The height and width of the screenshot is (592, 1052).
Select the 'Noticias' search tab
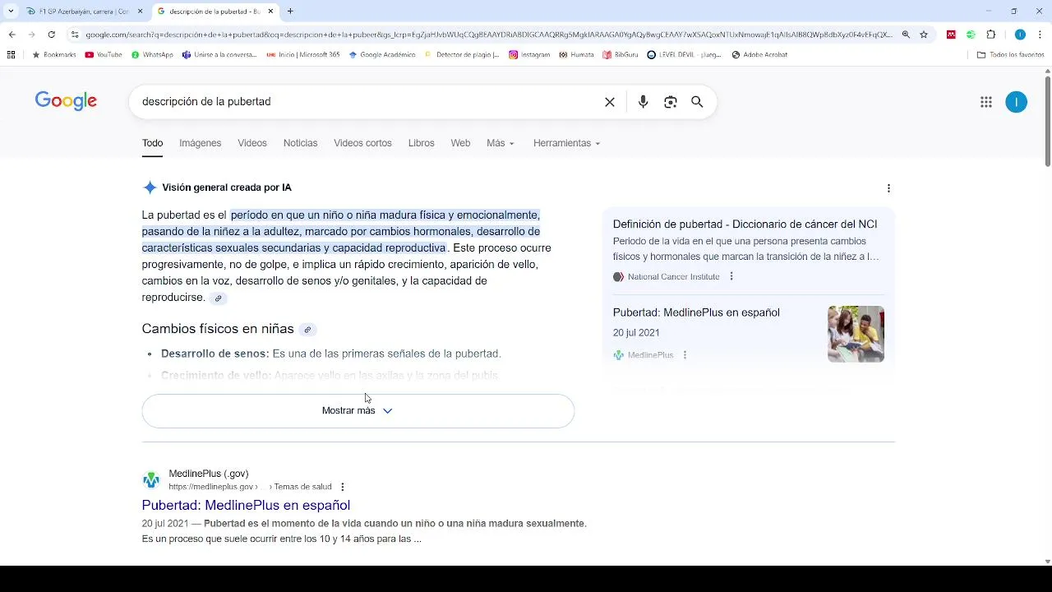pyautogui.click(x=300, y=143)
